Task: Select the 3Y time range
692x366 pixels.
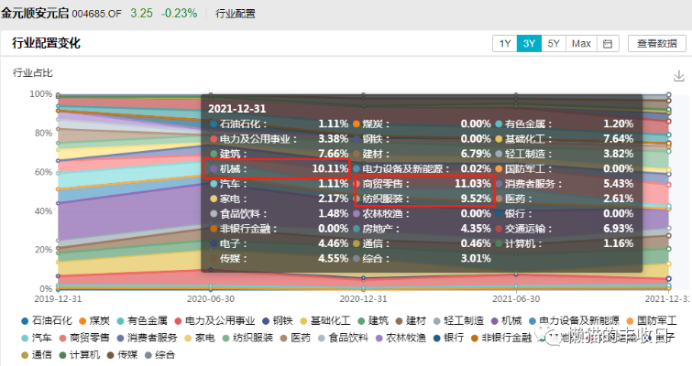Action: pos(530,43)
